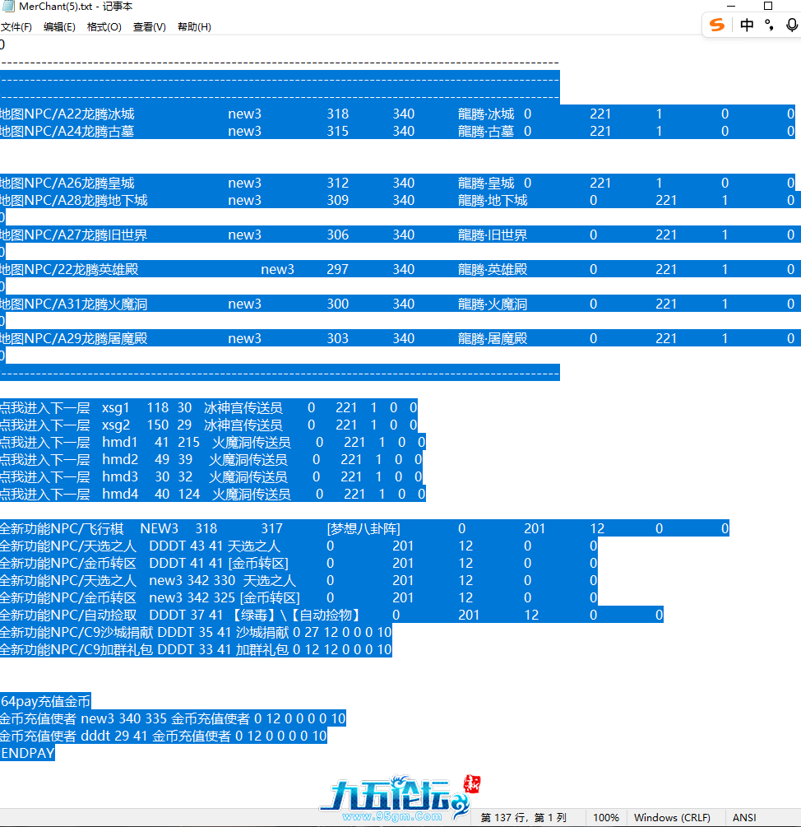Toggle the 中 Chinese input mode
Screen dimensions: 801x827
747,25
